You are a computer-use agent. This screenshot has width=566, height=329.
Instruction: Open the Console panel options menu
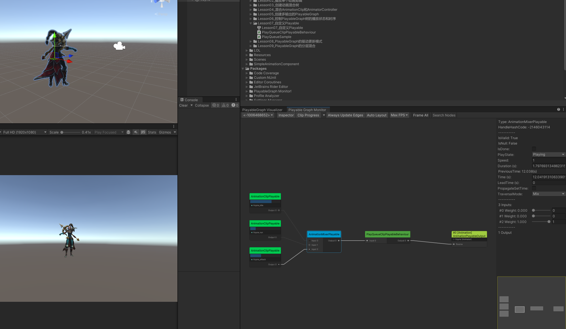click(236, 100)
